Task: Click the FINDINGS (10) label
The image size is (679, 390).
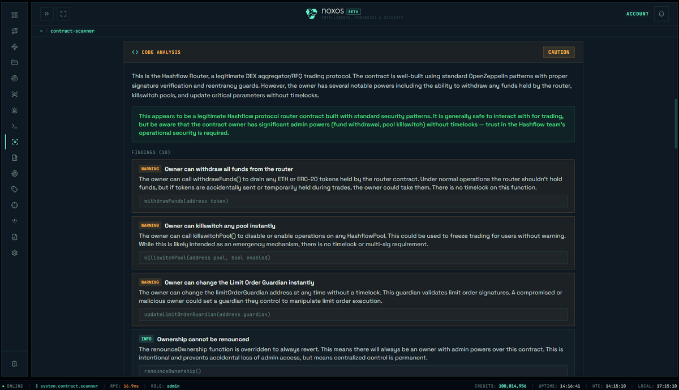Action: click(151, 152)
